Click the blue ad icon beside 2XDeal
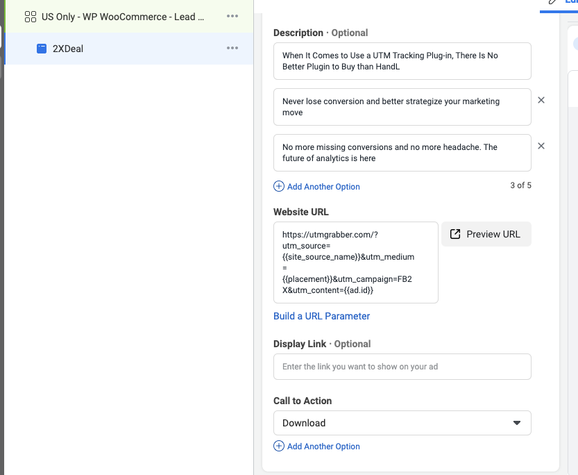Image resolution: width=578 pixels, height=475 pixels. coord(42,49)
